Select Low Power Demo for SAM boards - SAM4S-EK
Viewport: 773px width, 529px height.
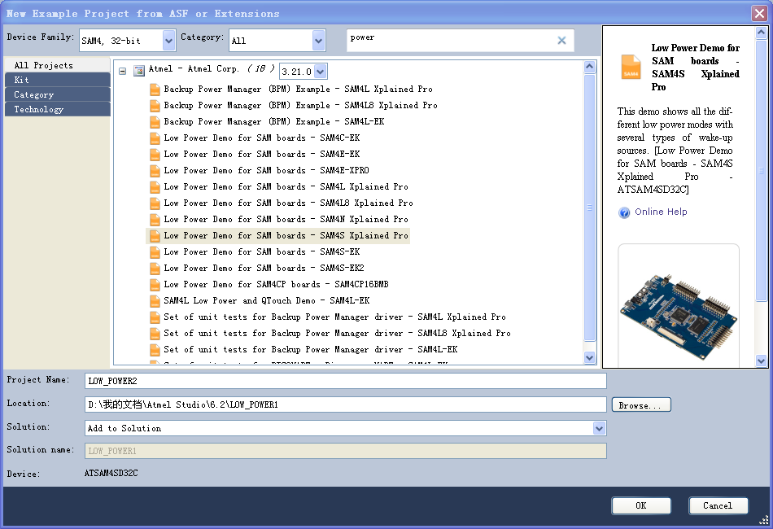(262, 252)
